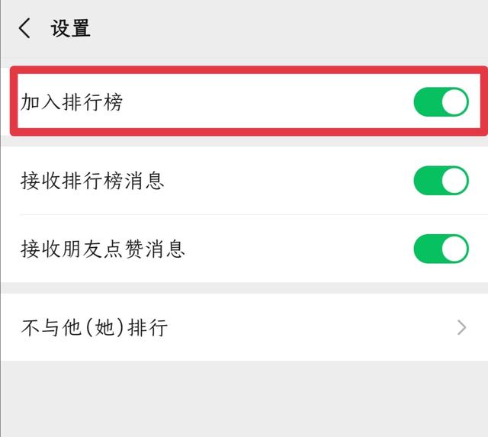Toggle off 接收朋友点赞消息 switch
The width and height of the screenshot is (488, 437).
441,249
